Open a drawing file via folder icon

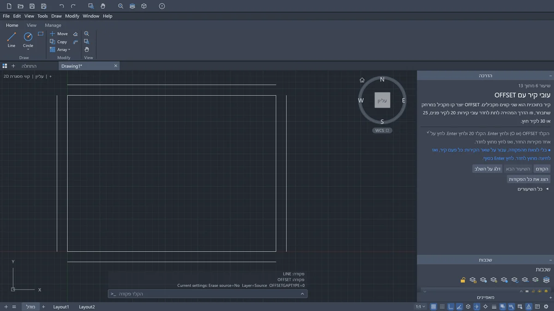point(20,6)
